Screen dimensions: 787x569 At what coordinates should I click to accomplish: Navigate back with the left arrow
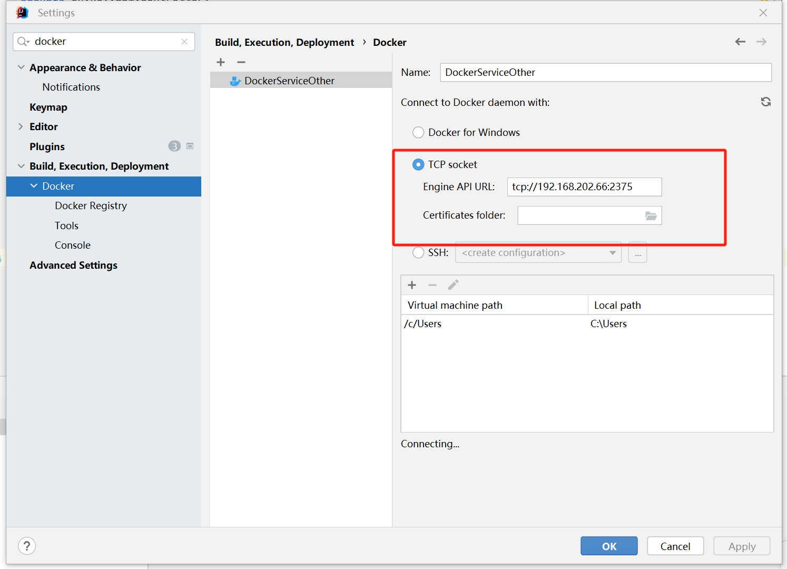740,42
